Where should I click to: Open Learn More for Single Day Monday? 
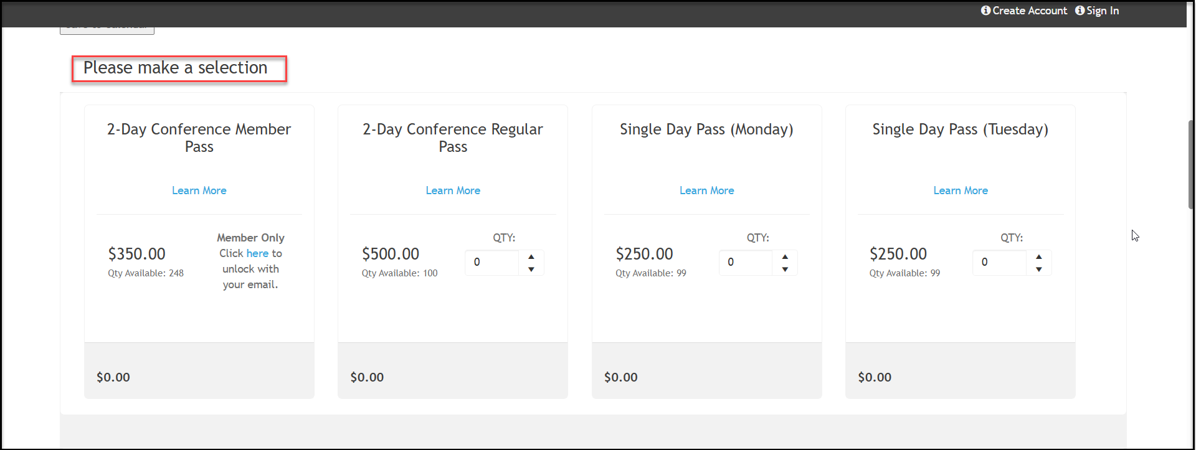coord(706,190)
